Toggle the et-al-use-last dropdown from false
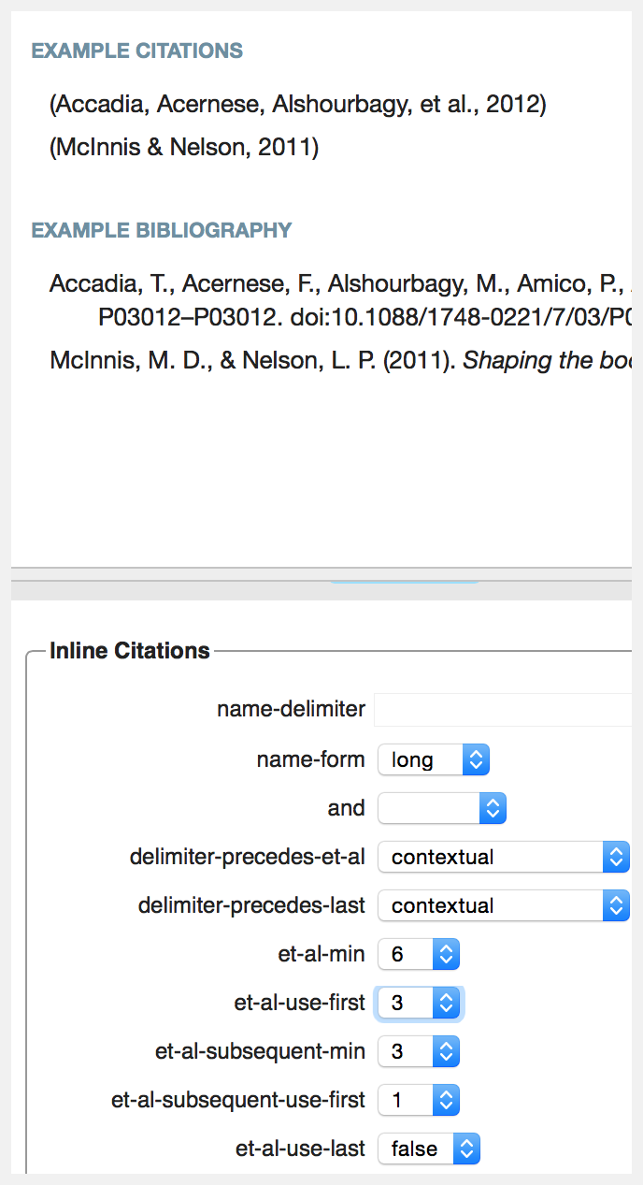 click(428, 1149)
